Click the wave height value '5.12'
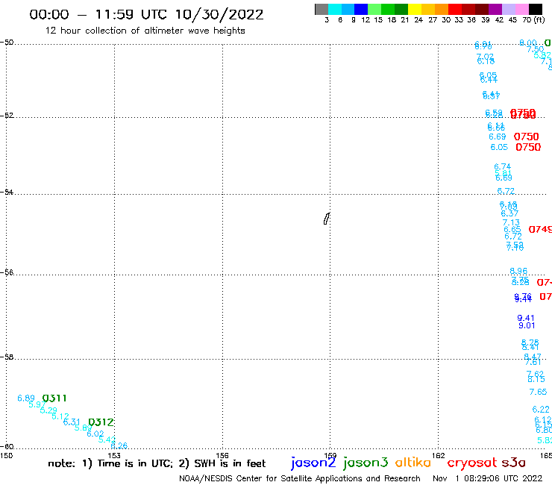Image resolution: width=552 pixels, height=485 pixels. 60,416
